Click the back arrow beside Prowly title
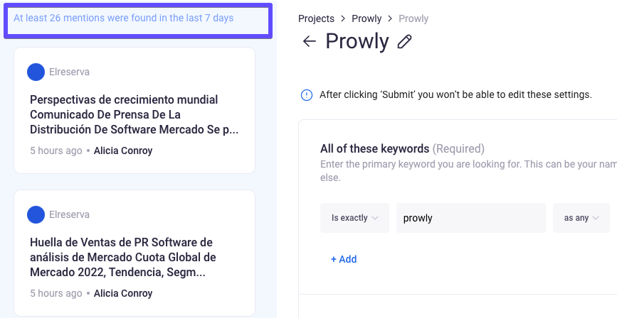This screenshot has height=318, width=617. pyautogui.click(x=309, y=41)
